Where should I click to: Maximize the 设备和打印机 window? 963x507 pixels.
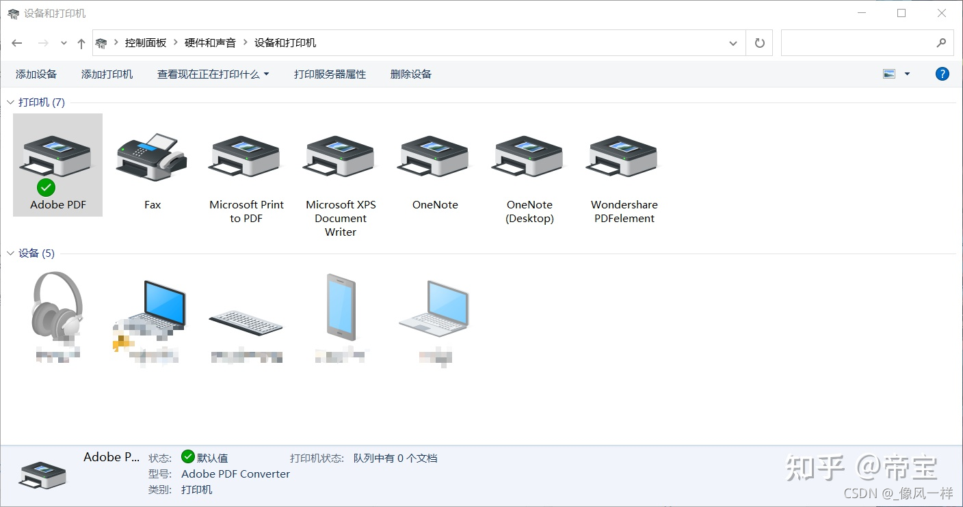click(x=901, y=13)
